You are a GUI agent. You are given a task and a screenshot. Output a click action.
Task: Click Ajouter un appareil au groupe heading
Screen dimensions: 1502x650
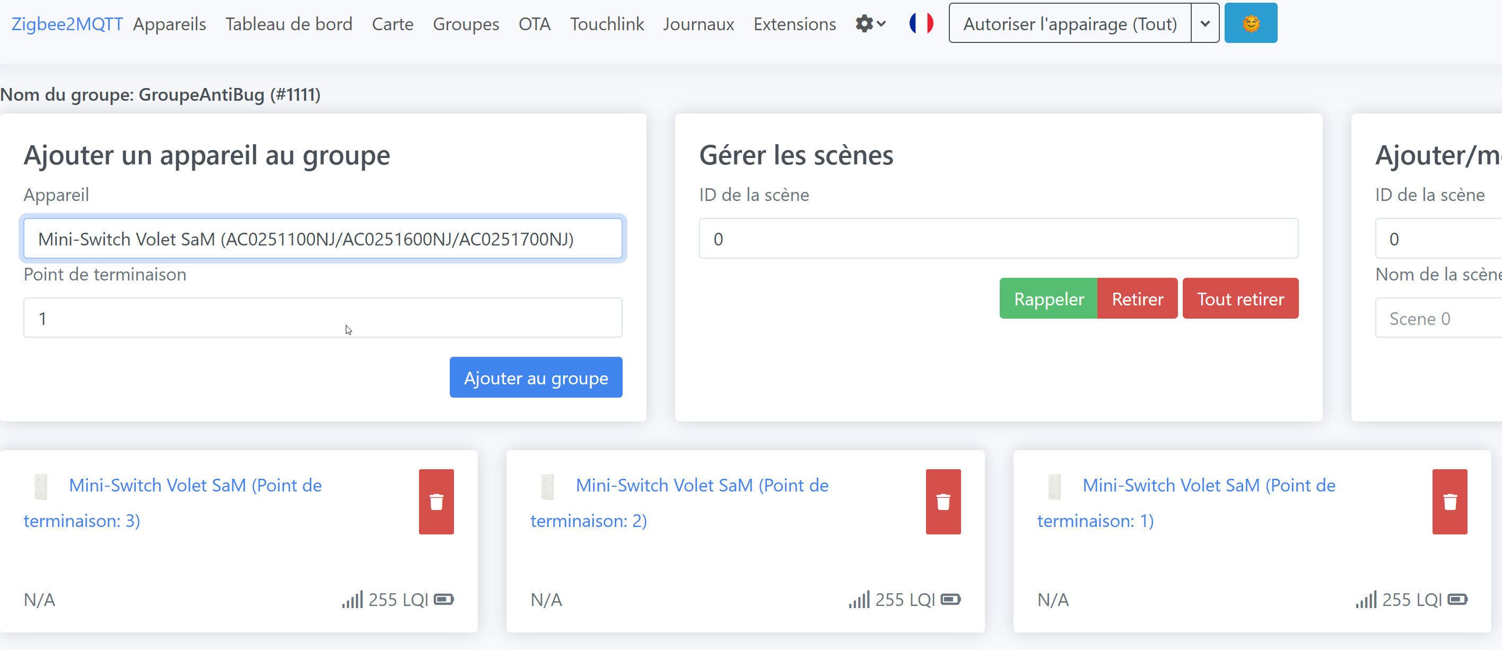(x=207, y=156)
